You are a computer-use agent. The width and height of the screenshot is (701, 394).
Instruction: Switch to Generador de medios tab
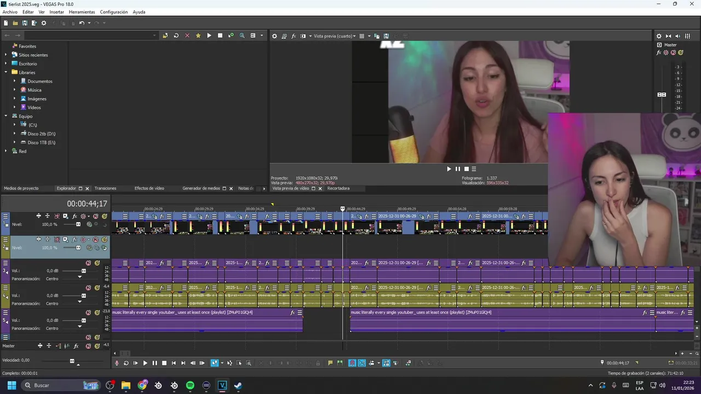click(x=201, y=188)
